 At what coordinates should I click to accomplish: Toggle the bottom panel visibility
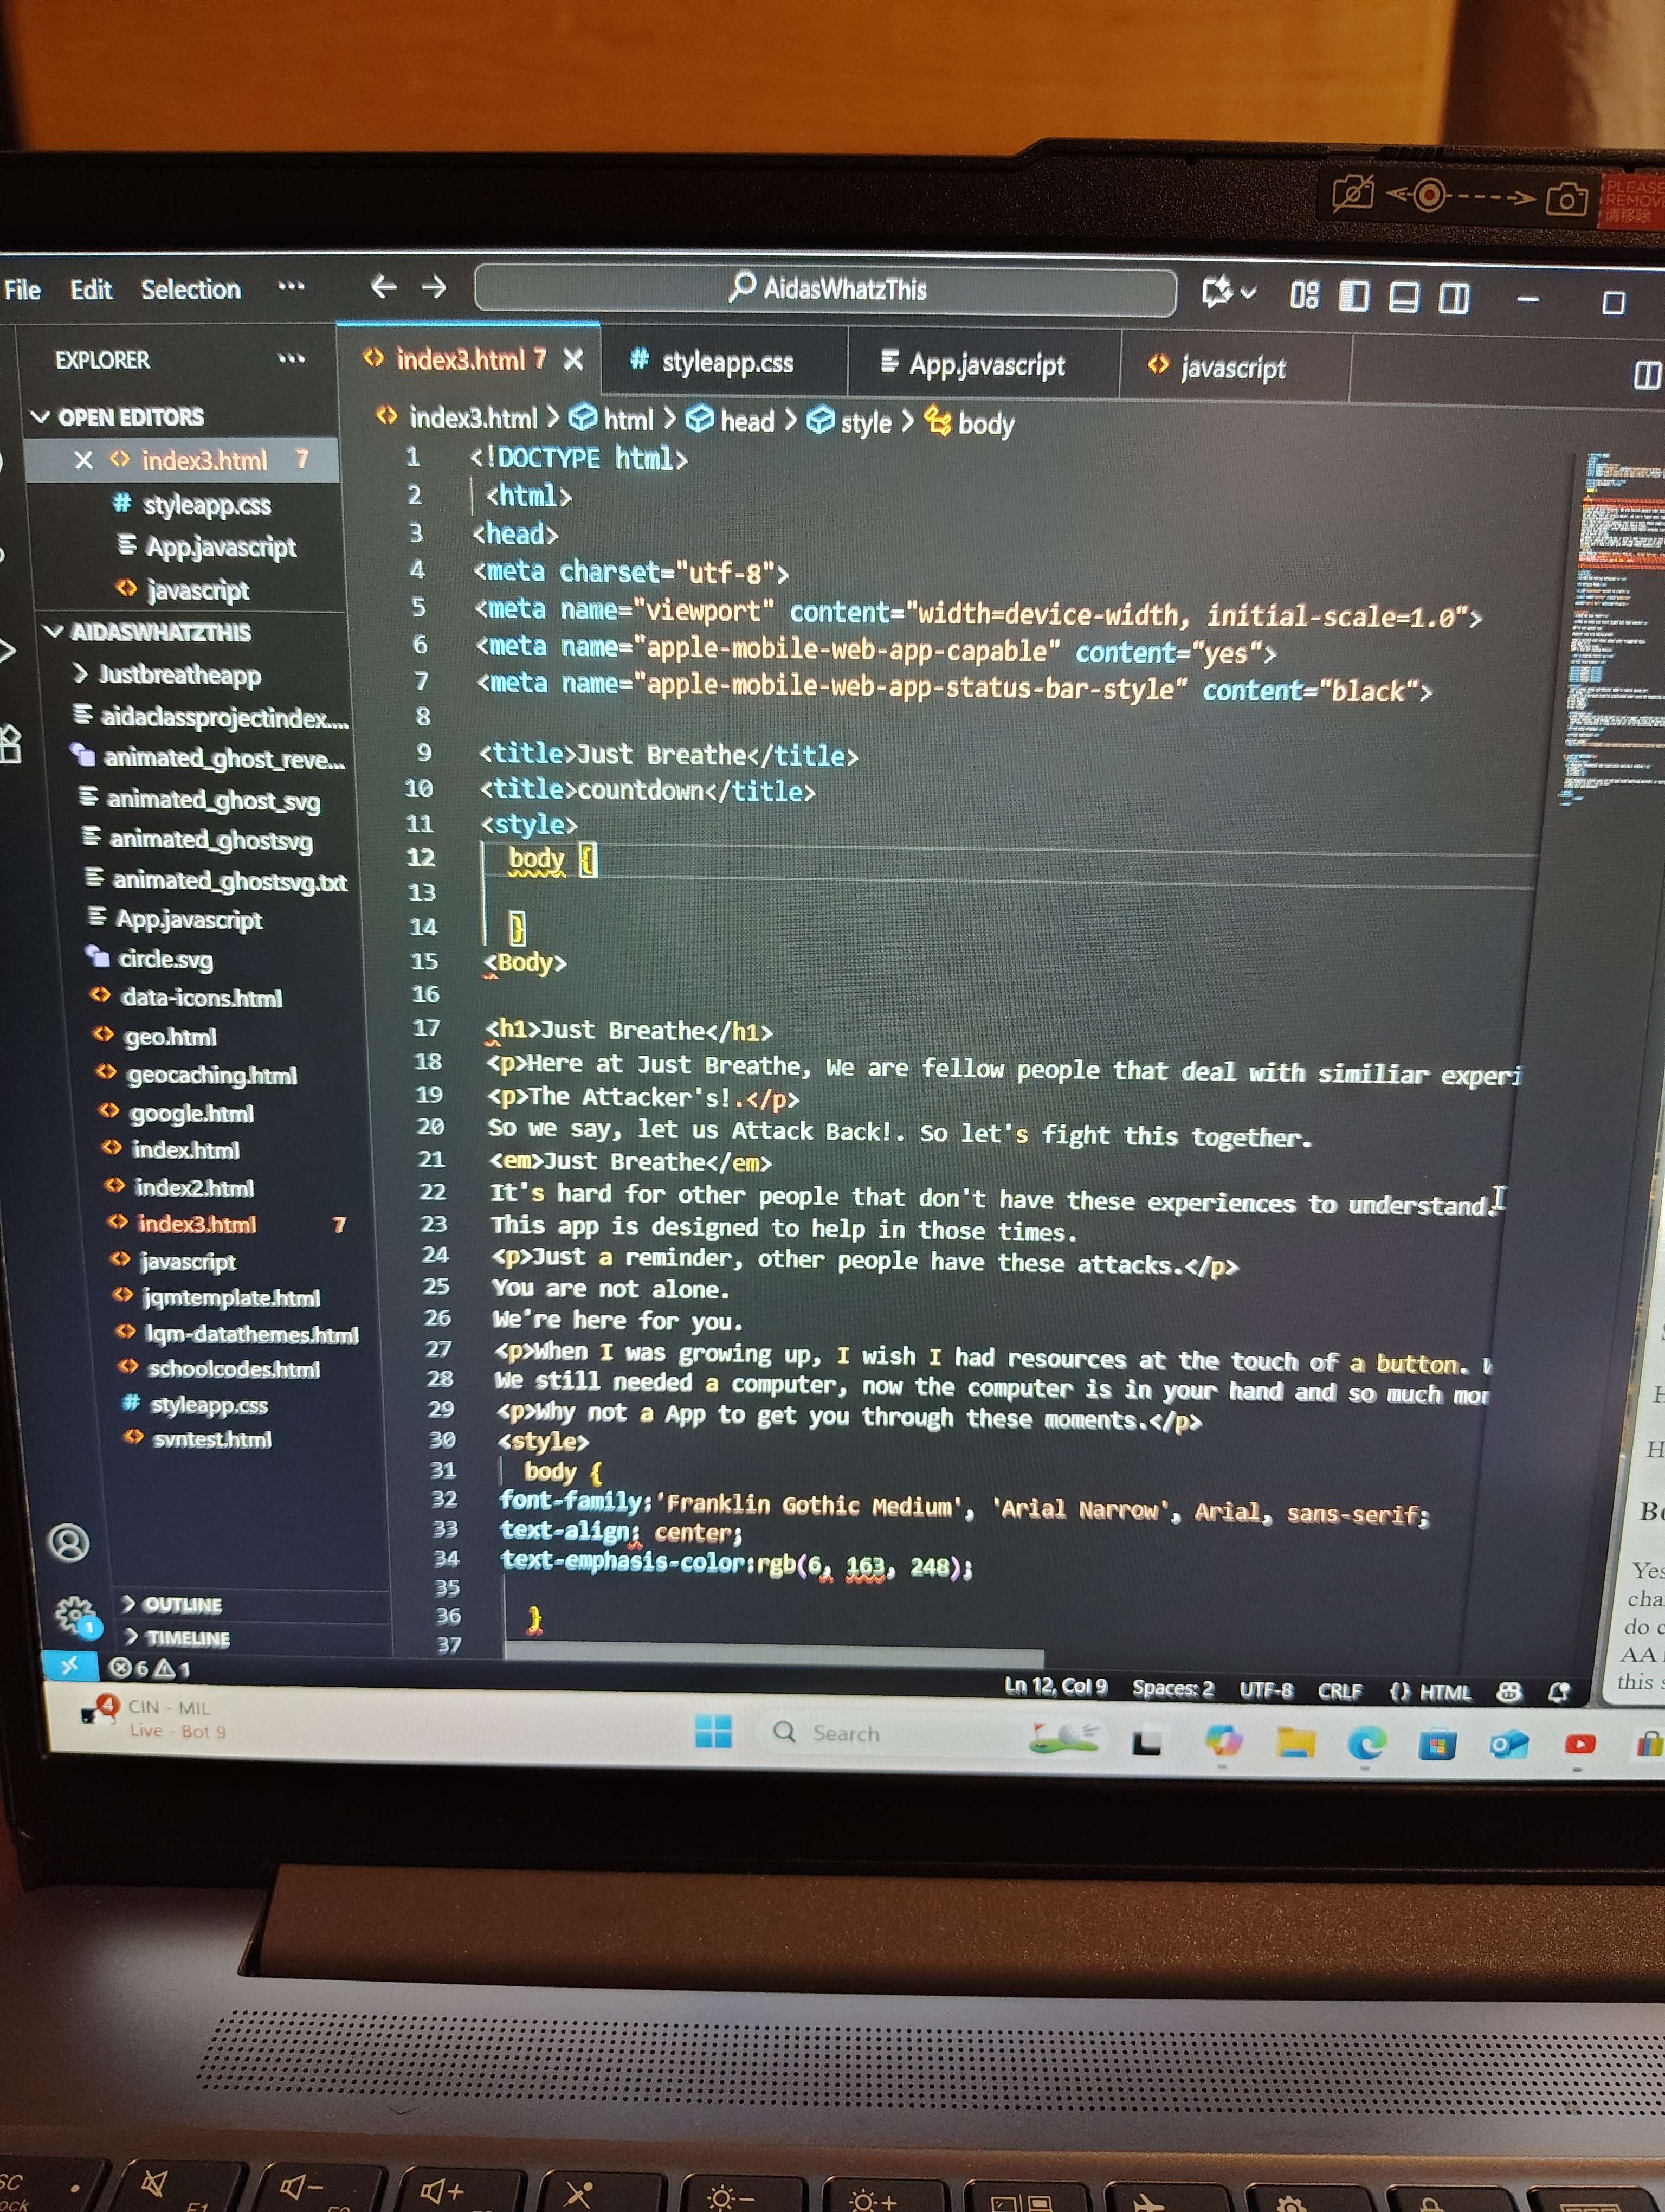[1403, 297]
